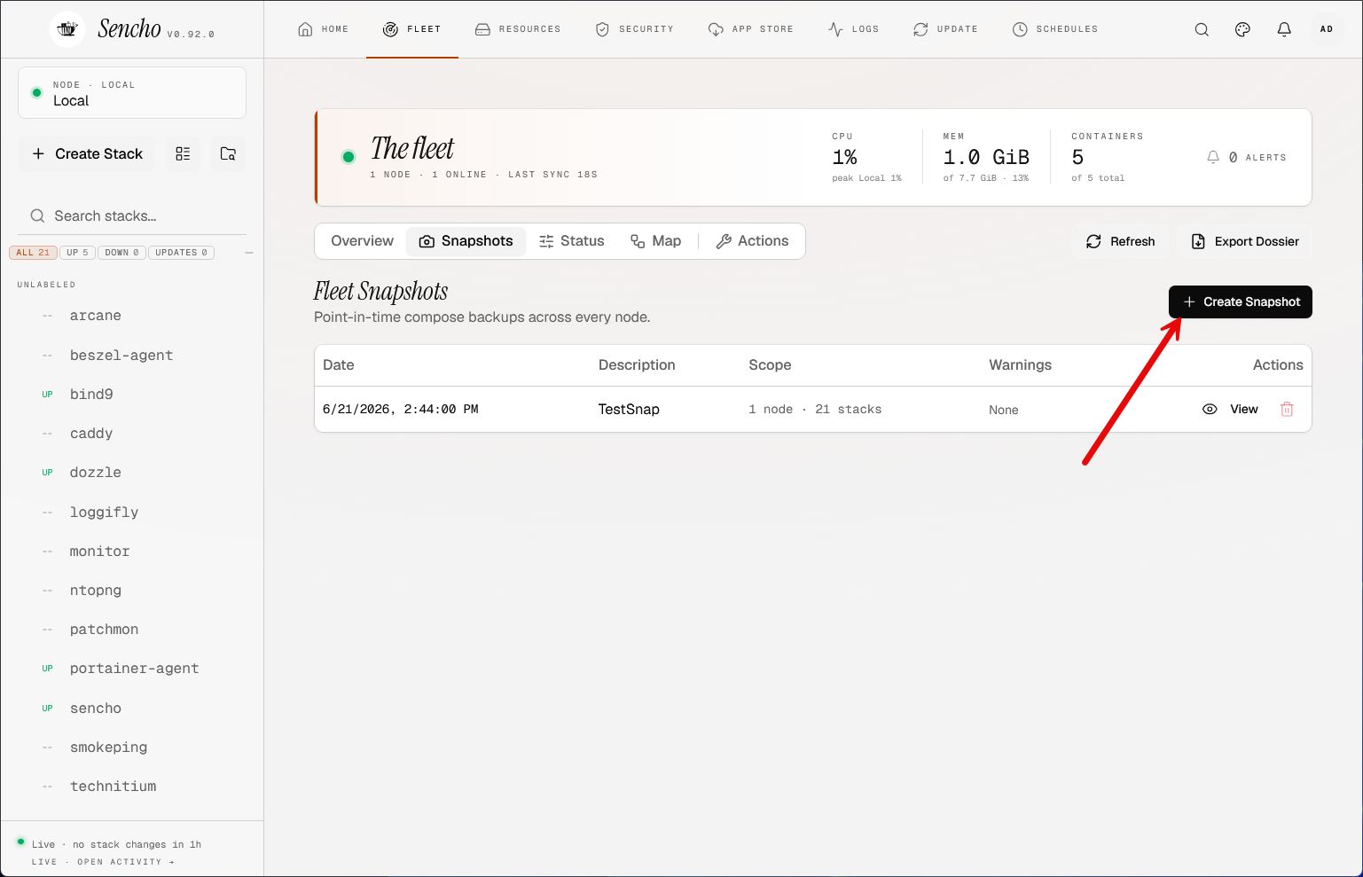This screenshot has height=877, width=1363.
Task: Click the Home house icon in navigation
Action: click(305, 29)
